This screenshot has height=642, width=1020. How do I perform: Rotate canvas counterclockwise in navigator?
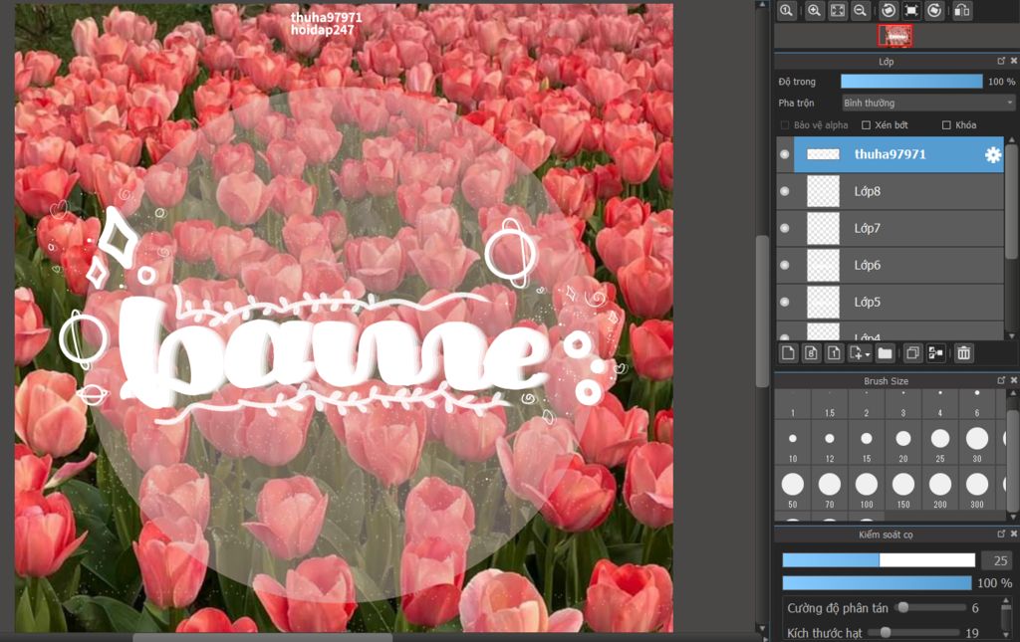(889, 10)
